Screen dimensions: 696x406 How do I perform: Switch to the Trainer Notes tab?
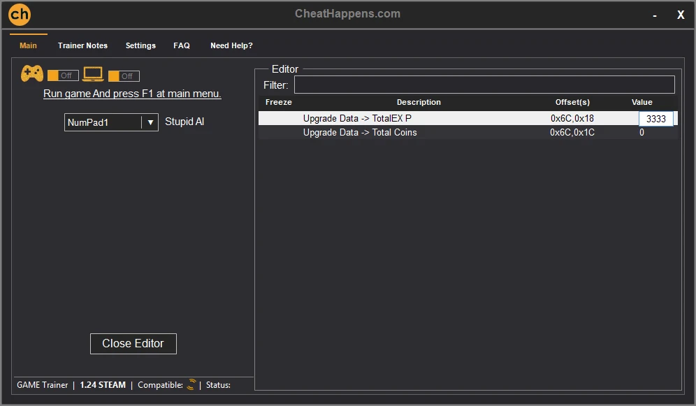point(82,45)
